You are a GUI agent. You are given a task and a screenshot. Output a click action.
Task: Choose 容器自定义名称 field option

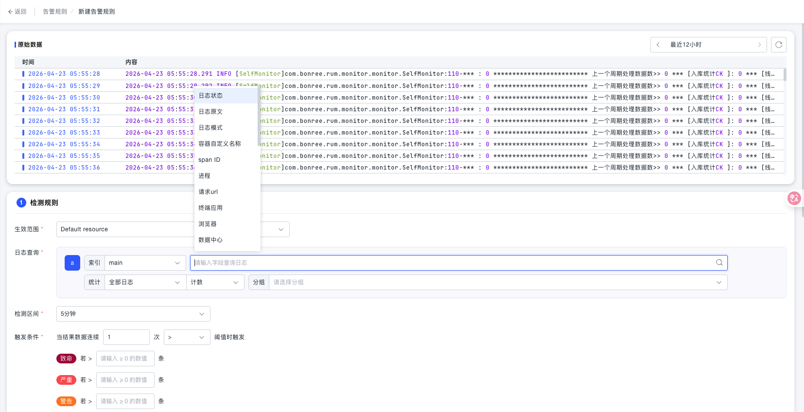226,144
